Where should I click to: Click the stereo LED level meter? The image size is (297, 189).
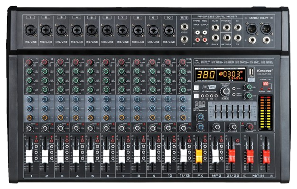coord(266,113)
